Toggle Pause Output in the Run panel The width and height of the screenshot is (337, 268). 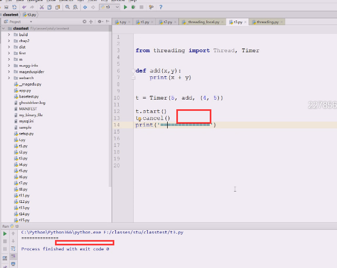click(5, 249)
